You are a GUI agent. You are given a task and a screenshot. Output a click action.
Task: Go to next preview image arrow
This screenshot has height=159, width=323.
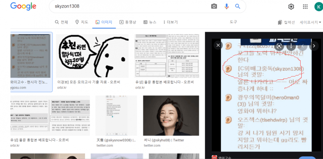(314, 46)
